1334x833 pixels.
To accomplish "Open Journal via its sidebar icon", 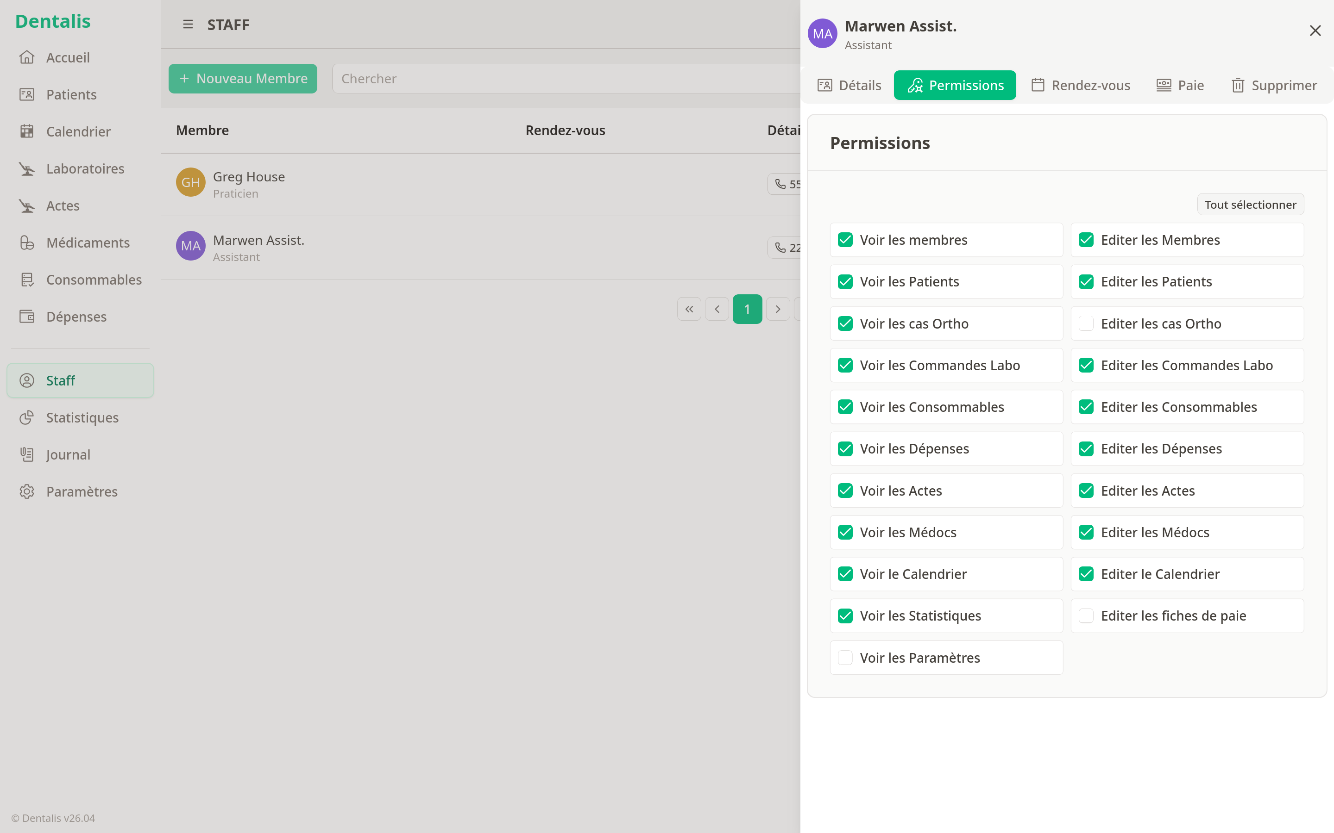I will (26, 454).
